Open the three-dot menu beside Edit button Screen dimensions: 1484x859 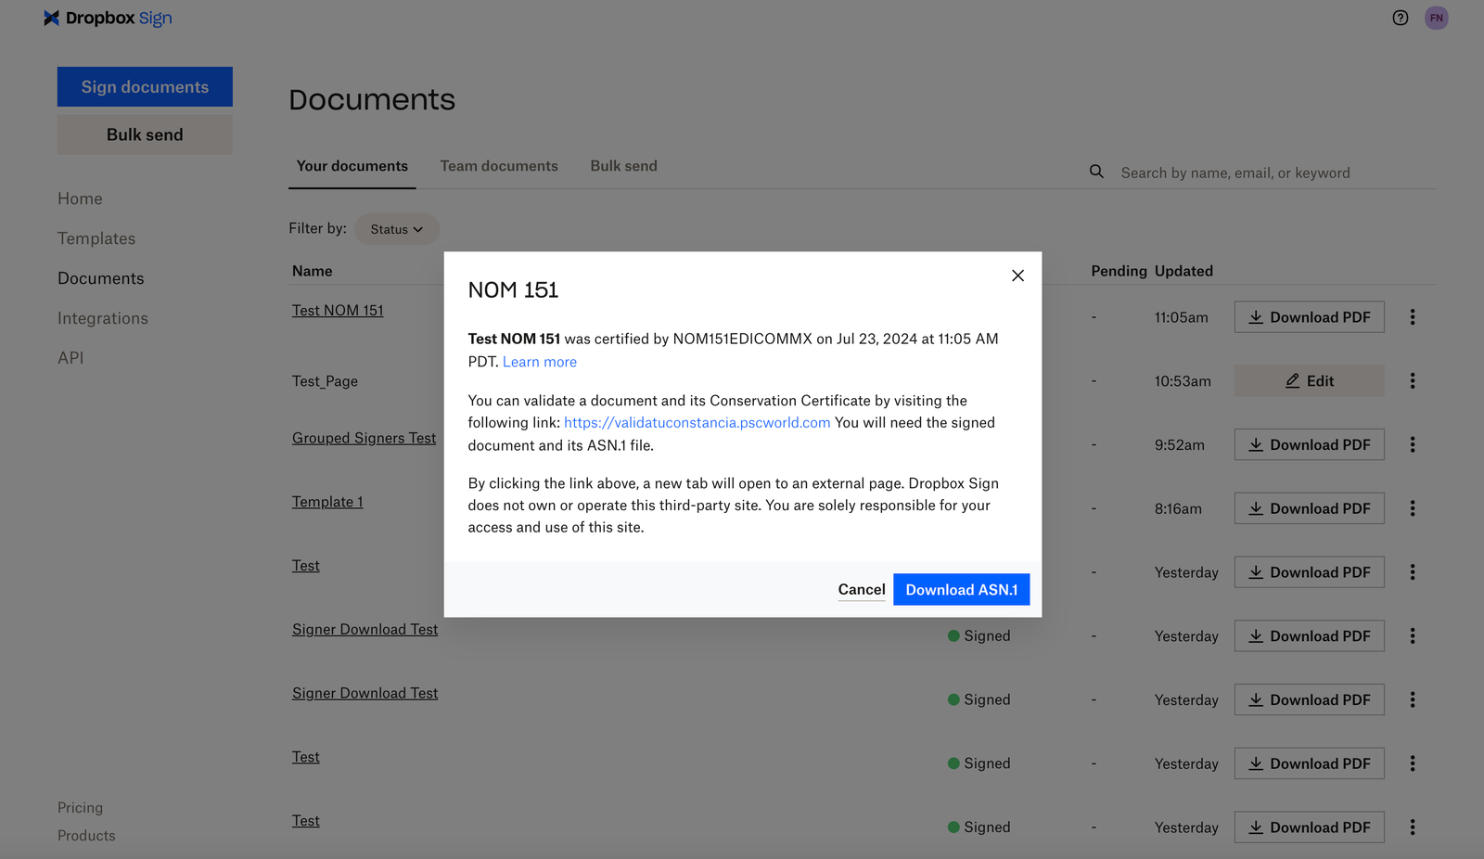(1412, 380)
